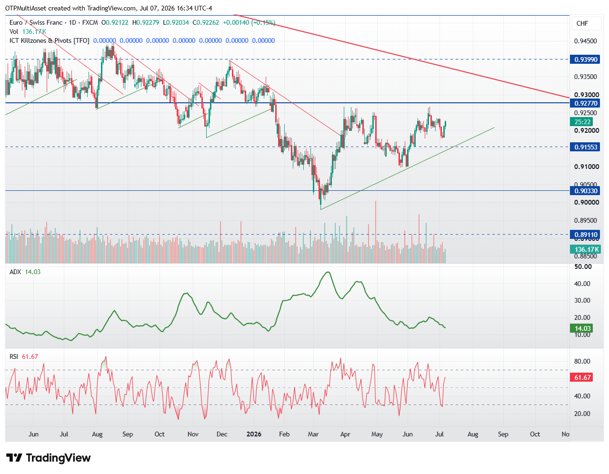Click the RSI 61.67 value tag on axis
The height and width of the screenshot is (474, 609).
[582, 377]
